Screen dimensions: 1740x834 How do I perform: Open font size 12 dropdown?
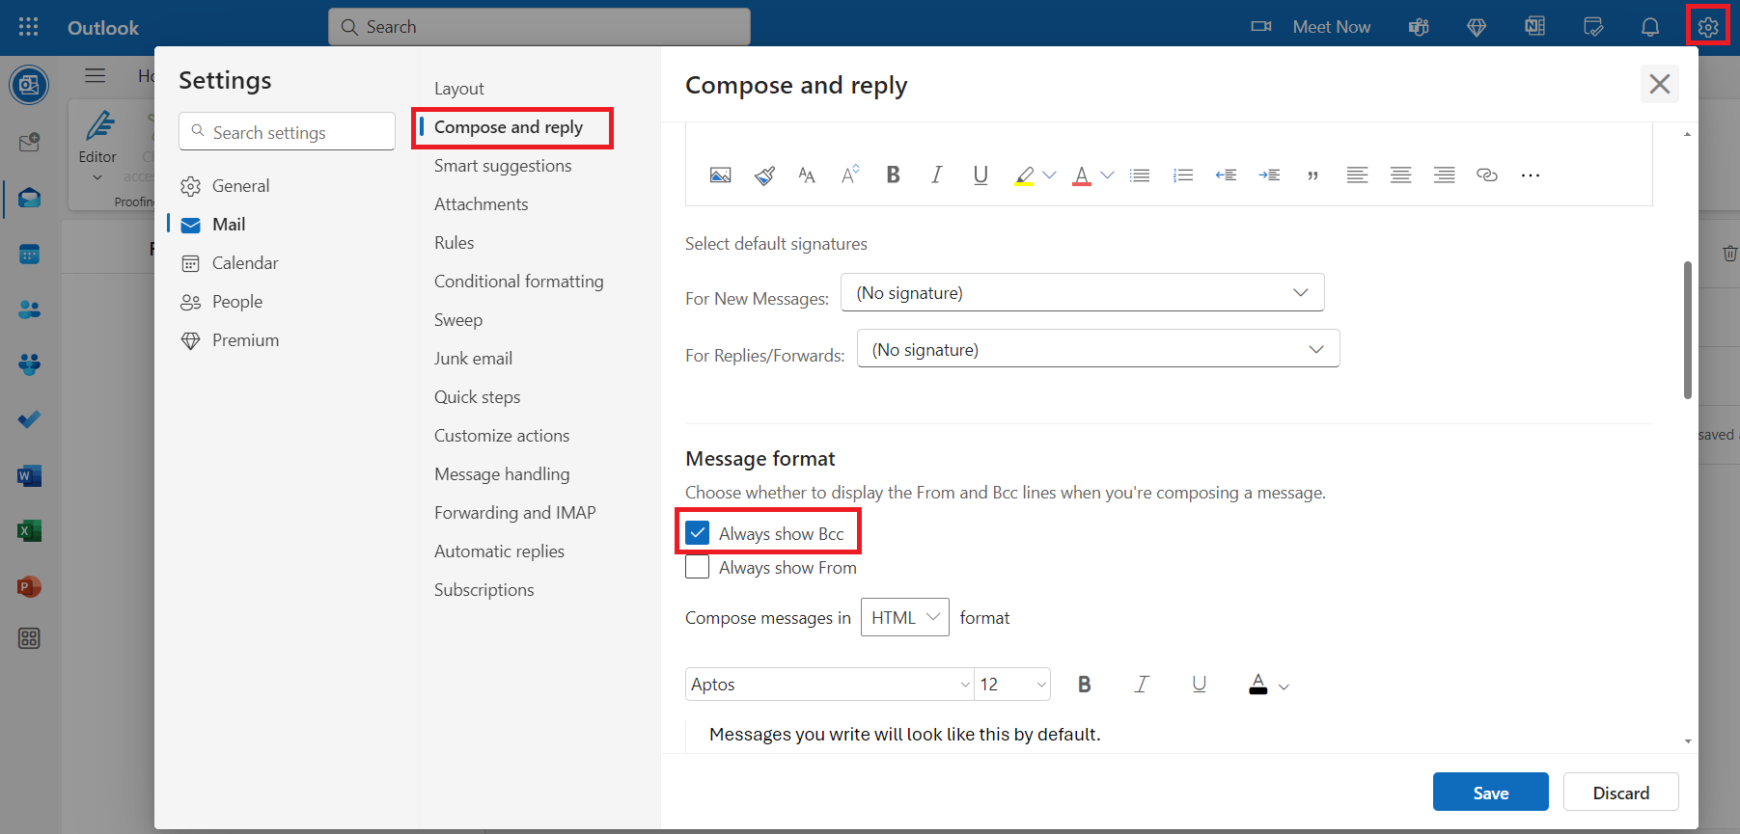(x=1012, y=684)
